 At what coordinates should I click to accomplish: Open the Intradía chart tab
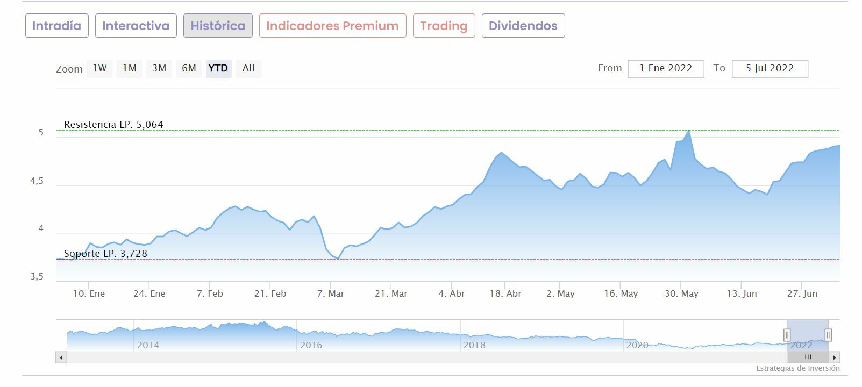point(56,26)
